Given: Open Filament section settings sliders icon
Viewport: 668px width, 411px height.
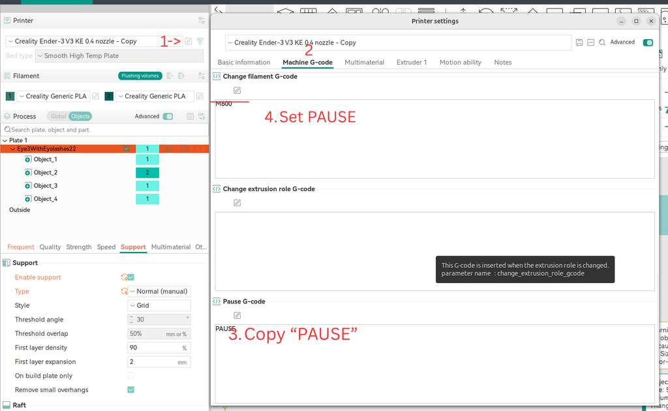Looking at the screenshot, I should coord(202,76).
